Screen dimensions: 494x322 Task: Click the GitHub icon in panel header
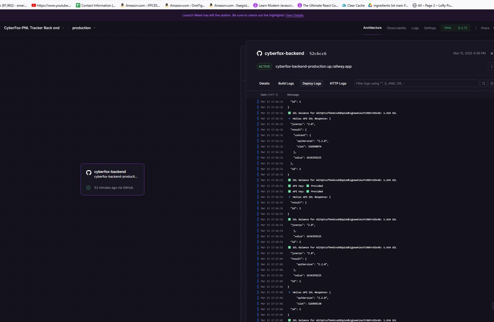point(259,53)
